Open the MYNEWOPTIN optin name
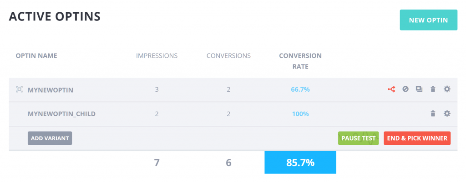The height and width of the screenshot is (182, 466). point(50,89)
